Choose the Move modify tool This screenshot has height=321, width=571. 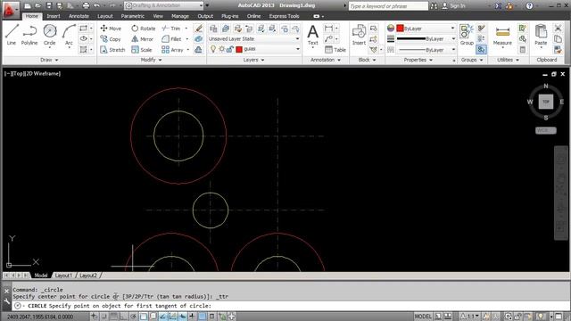point(111,28)
